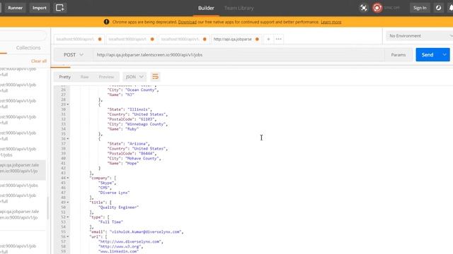Click the Interceptor satellite icon
Screen dimensions: 453x254
(363, 8)
